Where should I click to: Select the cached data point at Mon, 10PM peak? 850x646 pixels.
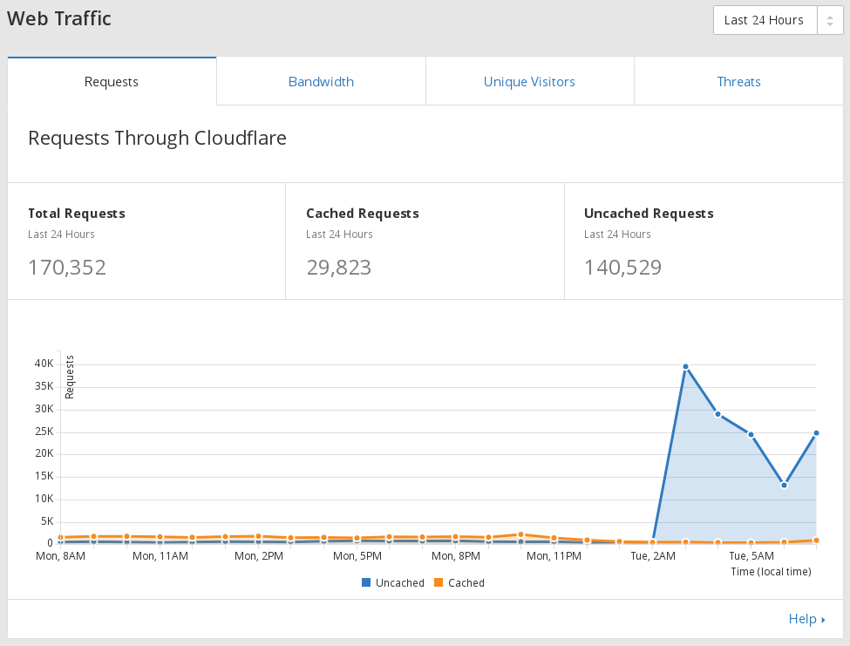(521, 535)
